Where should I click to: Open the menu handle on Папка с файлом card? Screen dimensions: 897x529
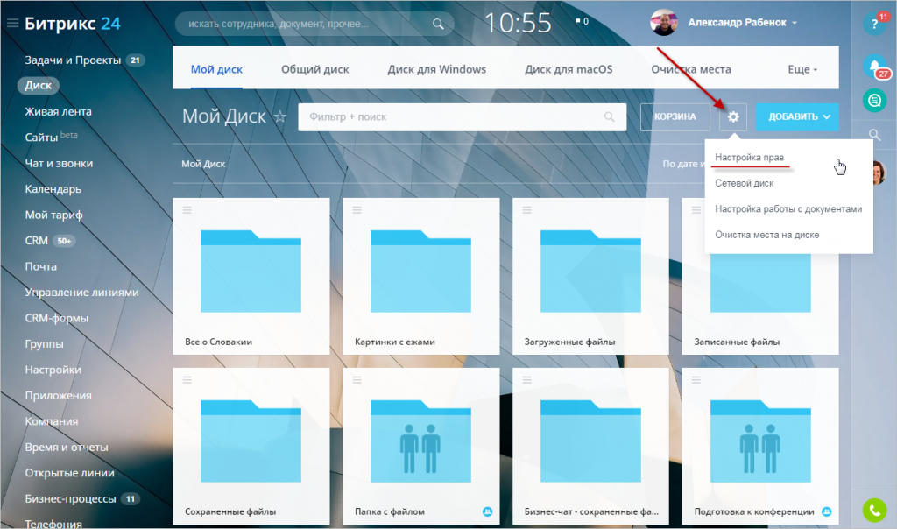coord(357,380)
